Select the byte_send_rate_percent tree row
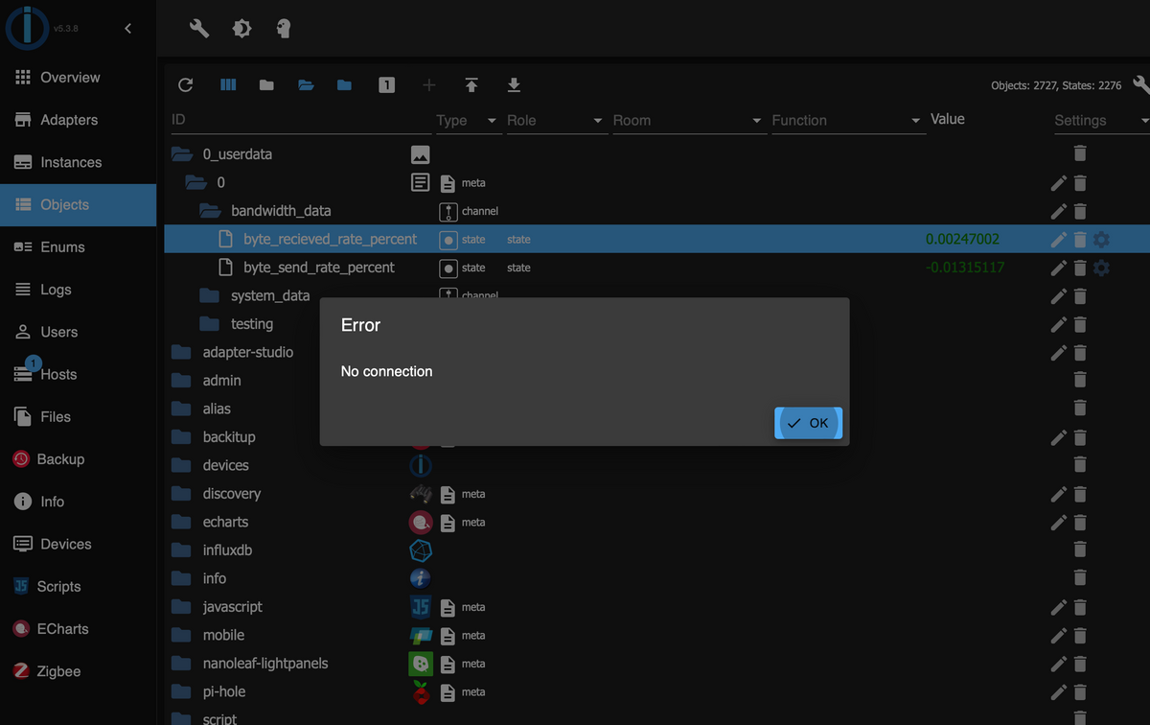The height and width of the screenshot is (725, 1150). tap(318, 268)
